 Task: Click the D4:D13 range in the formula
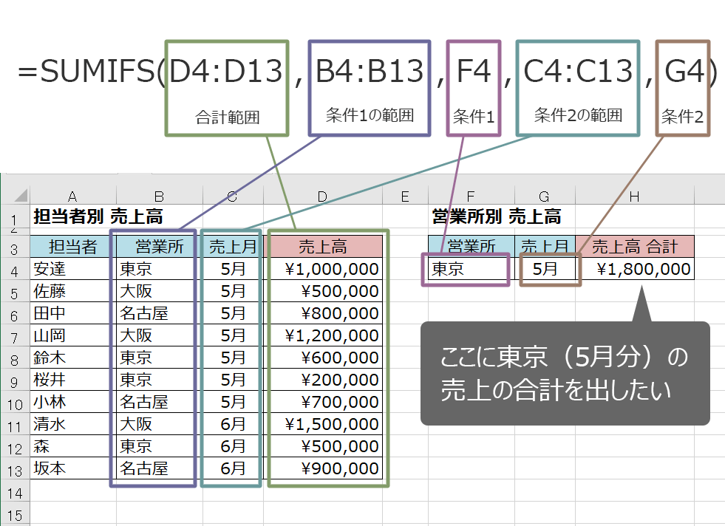pyautogui.click(x=225, y=69)
